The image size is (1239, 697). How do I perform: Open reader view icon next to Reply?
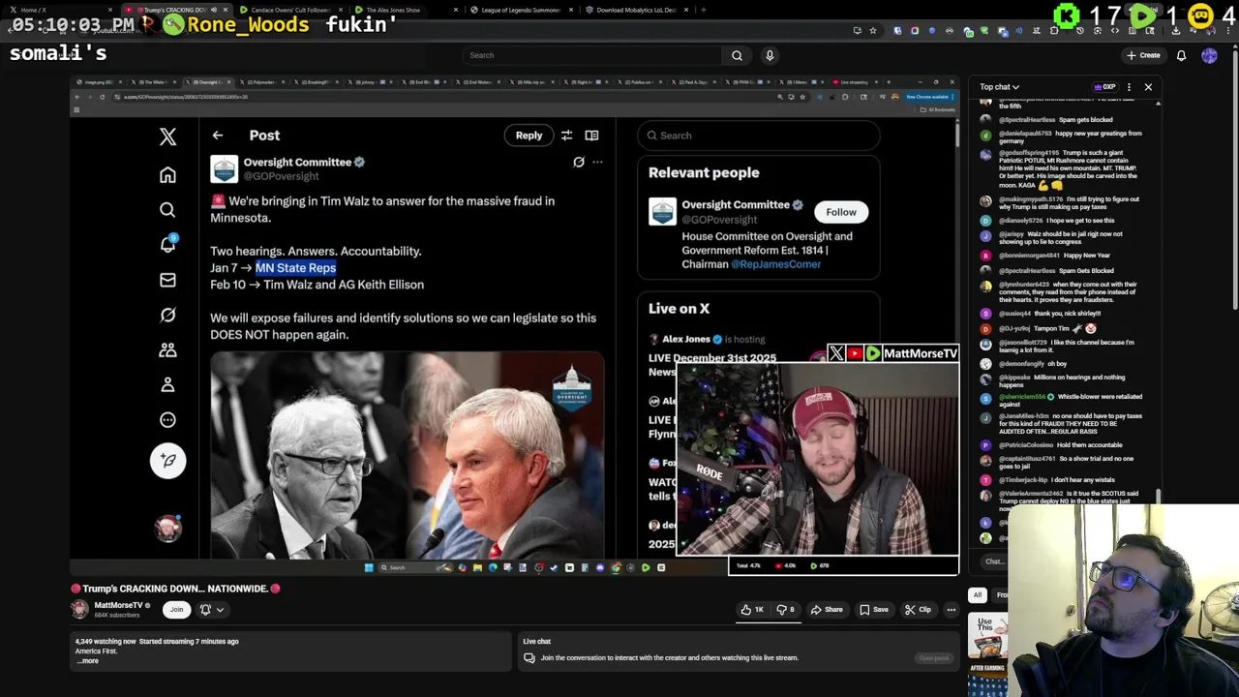pyautogui.click(x=591, y=136)
